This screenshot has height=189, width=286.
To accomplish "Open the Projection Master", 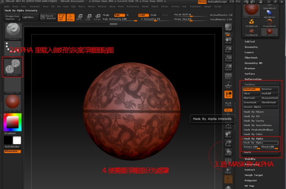I will [12, 18].
